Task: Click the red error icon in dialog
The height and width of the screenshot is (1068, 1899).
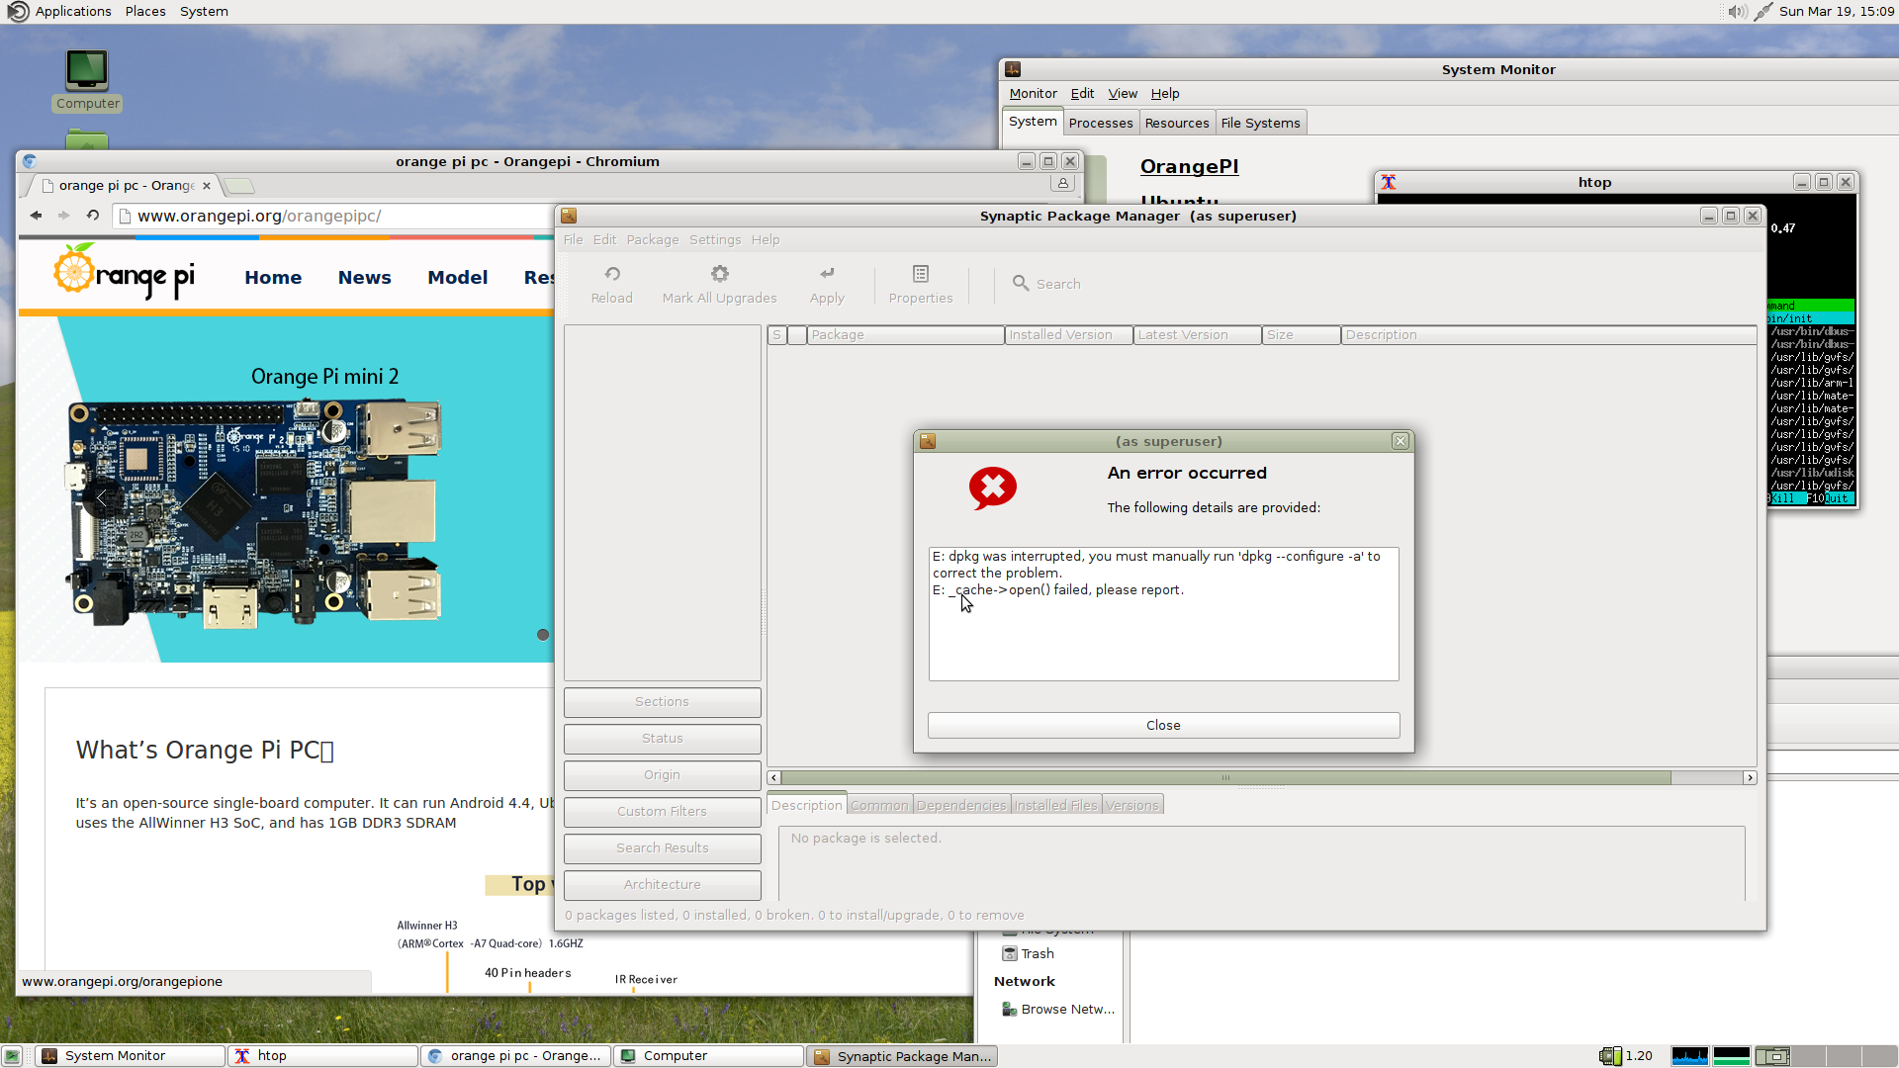Action: (992, 488)
